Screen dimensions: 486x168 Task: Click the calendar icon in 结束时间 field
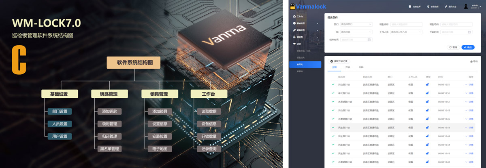[369, 40]
